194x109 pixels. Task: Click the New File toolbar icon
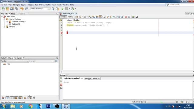3,9
